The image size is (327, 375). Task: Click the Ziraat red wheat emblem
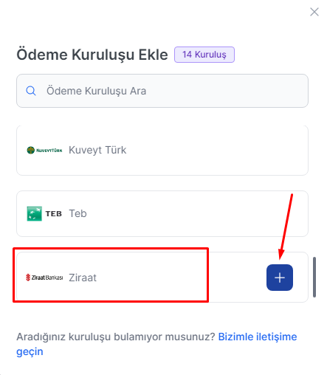pos(28,278)
